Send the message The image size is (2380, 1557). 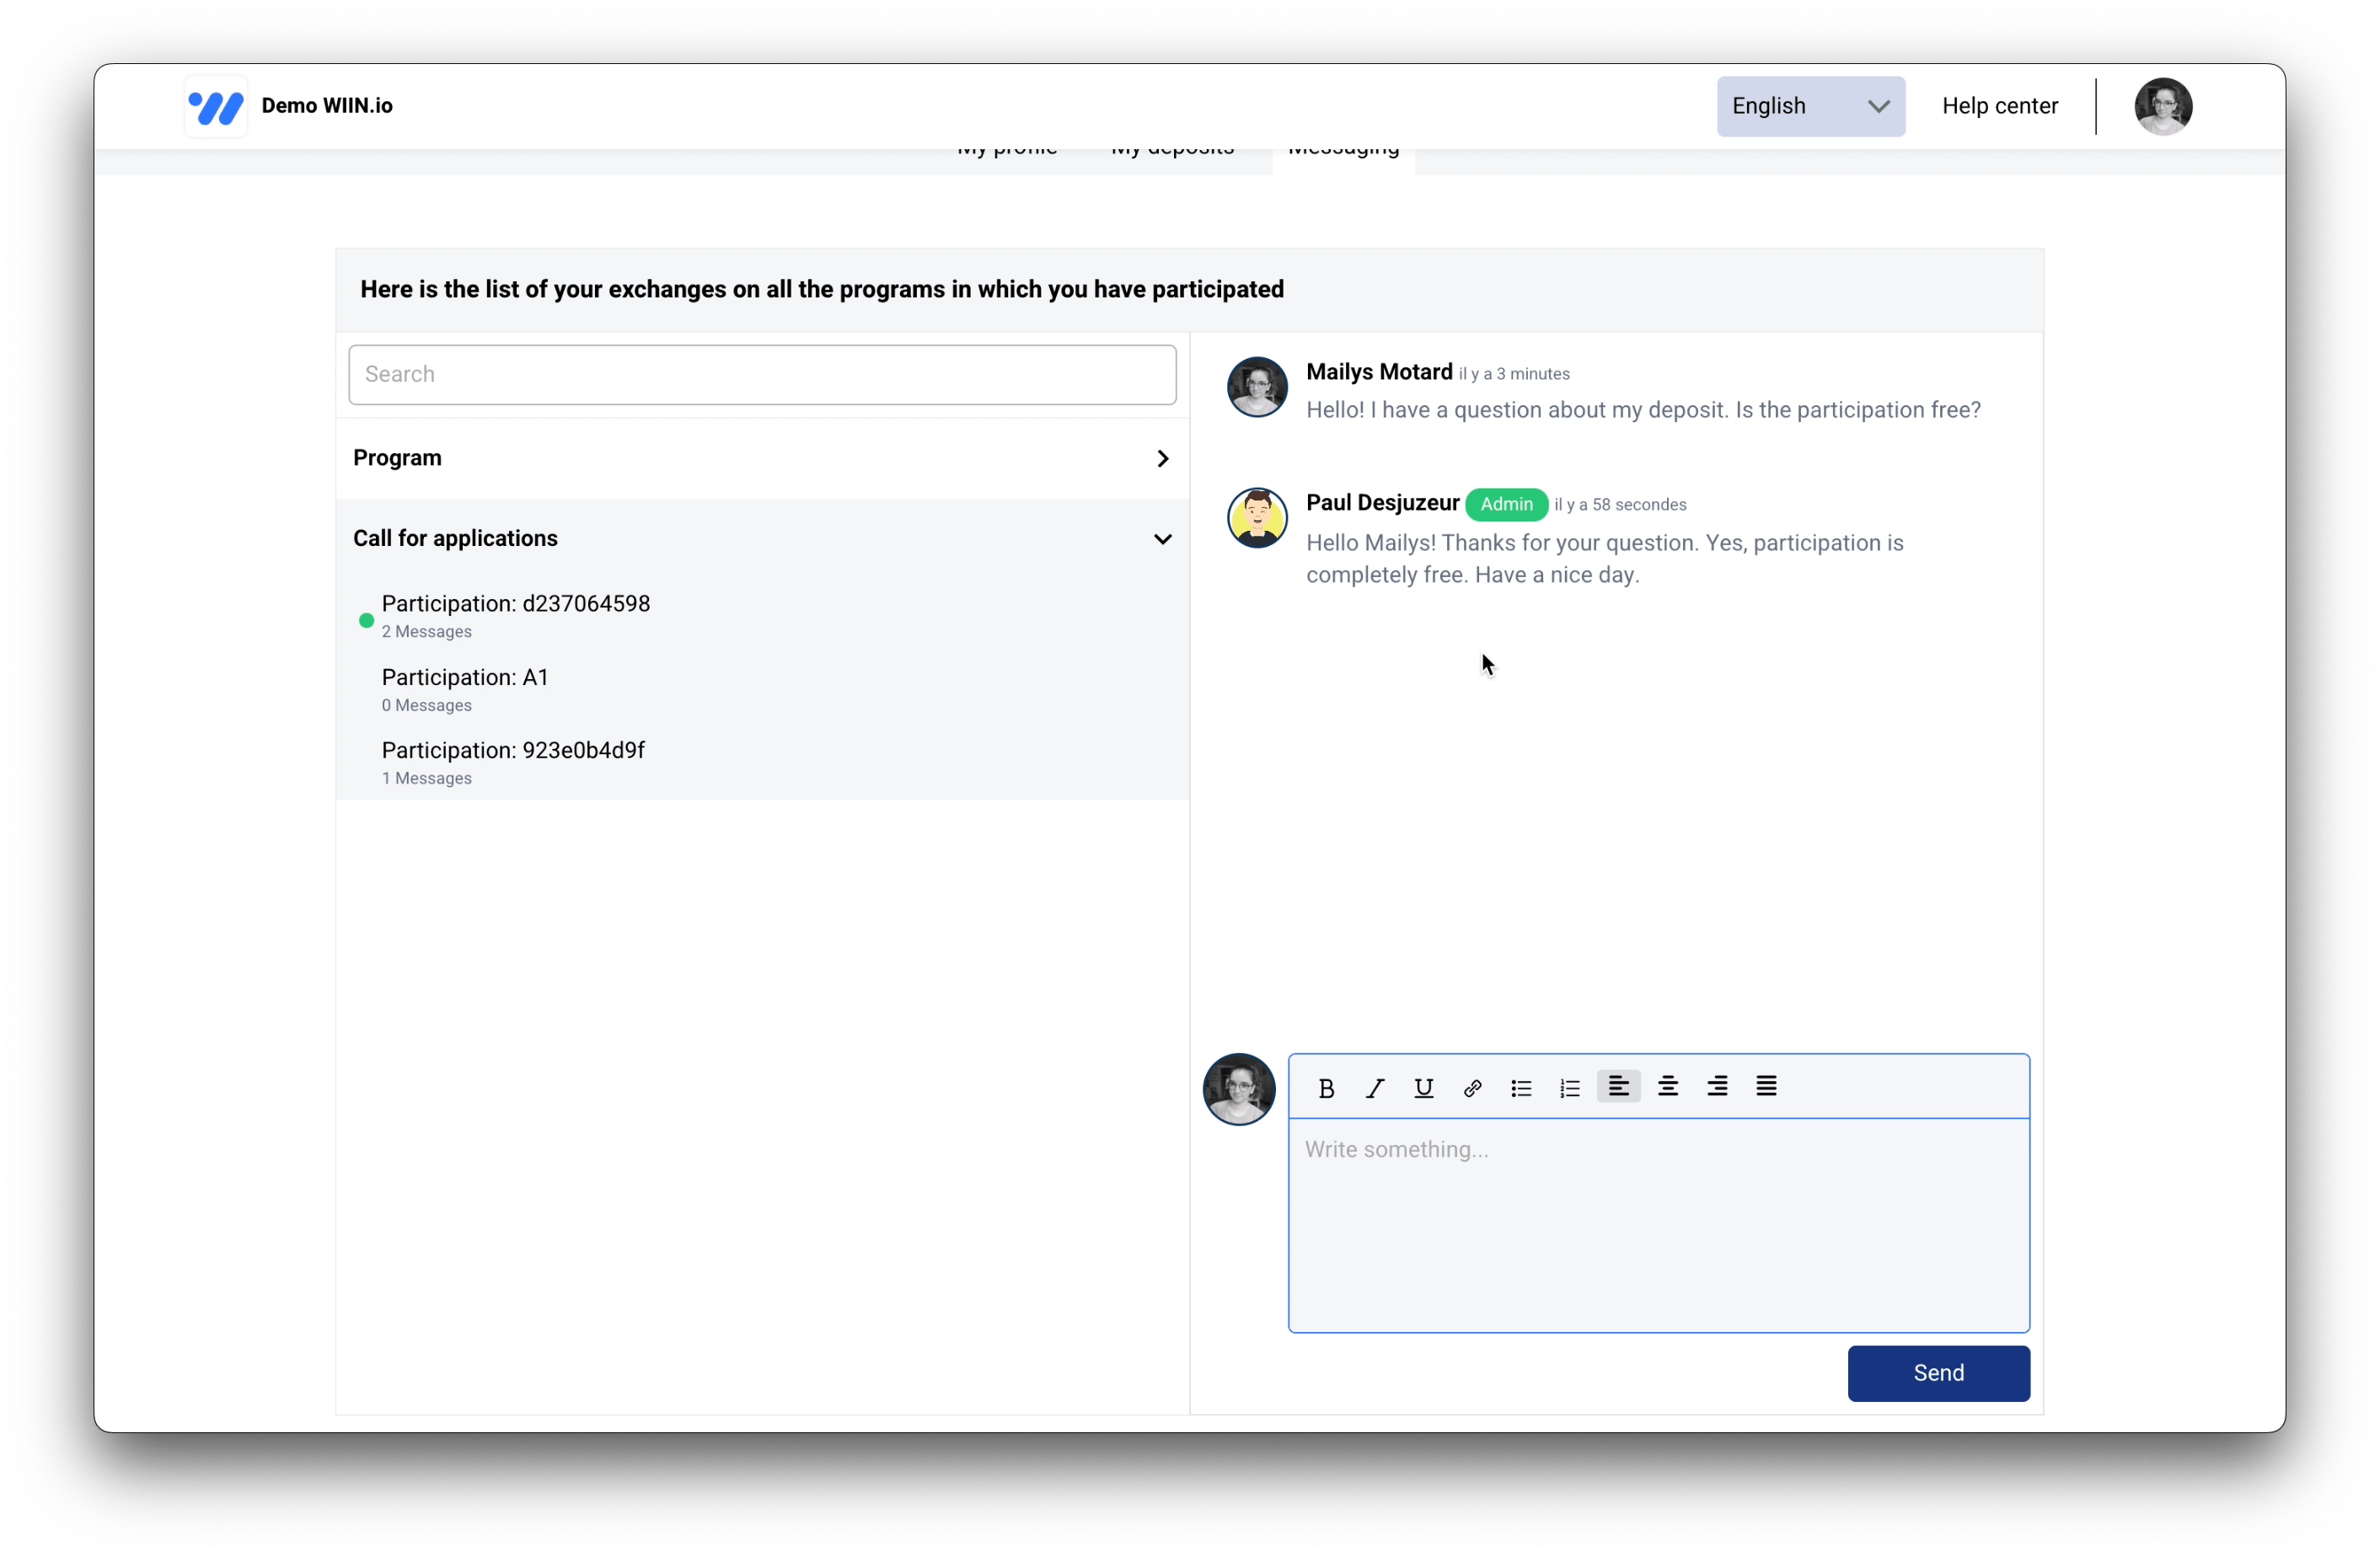[1938, 1373]
